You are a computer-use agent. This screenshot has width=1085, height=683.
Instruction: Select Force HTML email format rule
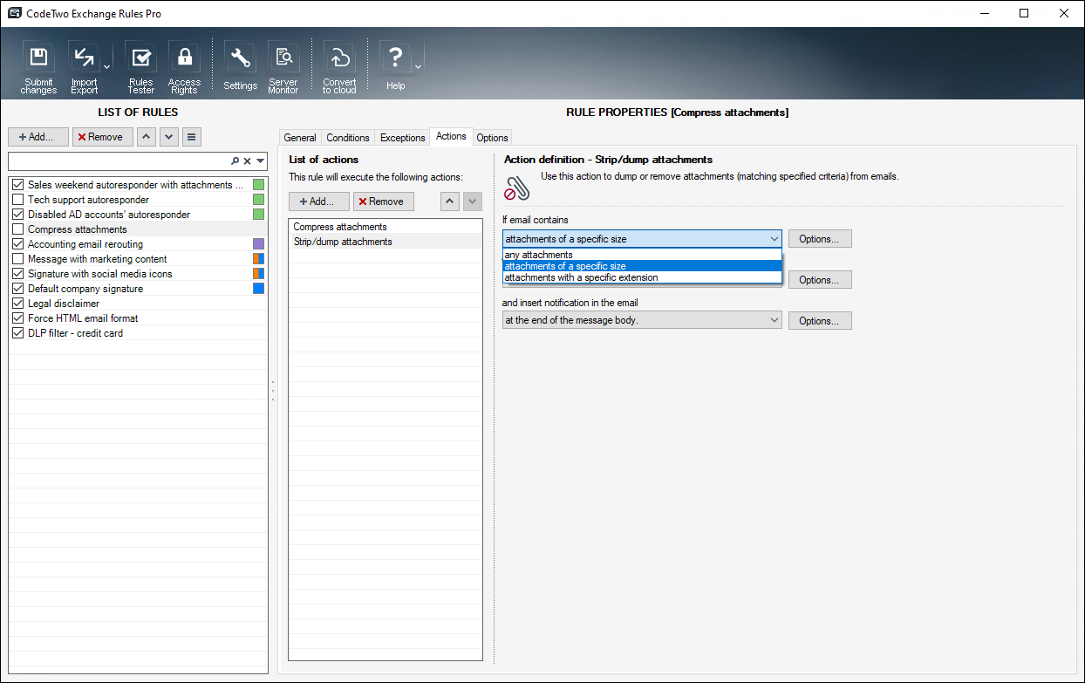[x=139, y=318]
